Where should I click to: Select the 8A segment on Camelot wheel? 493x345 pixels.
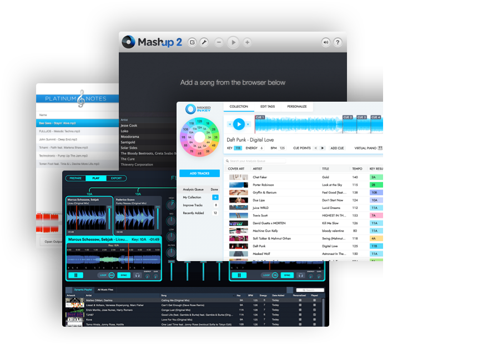(x=190, y=142)
